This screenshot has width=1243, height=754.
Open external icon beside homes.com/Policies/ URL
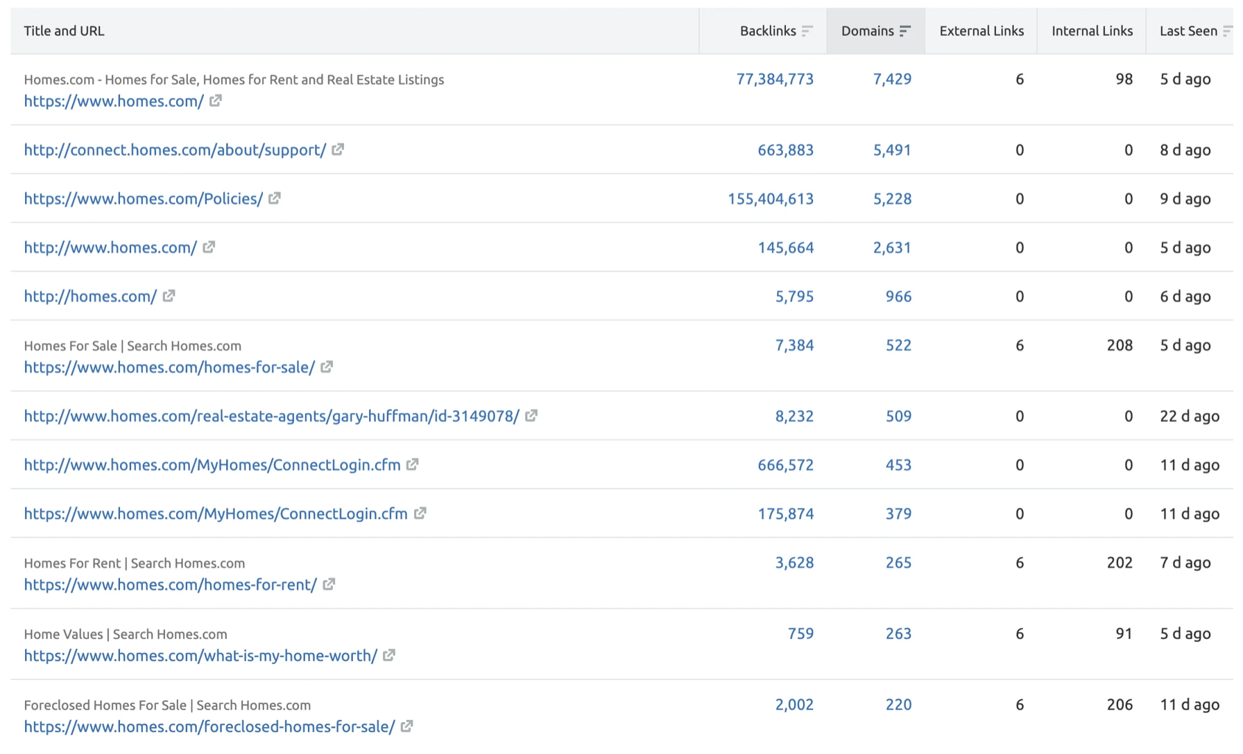coord(275,198)
